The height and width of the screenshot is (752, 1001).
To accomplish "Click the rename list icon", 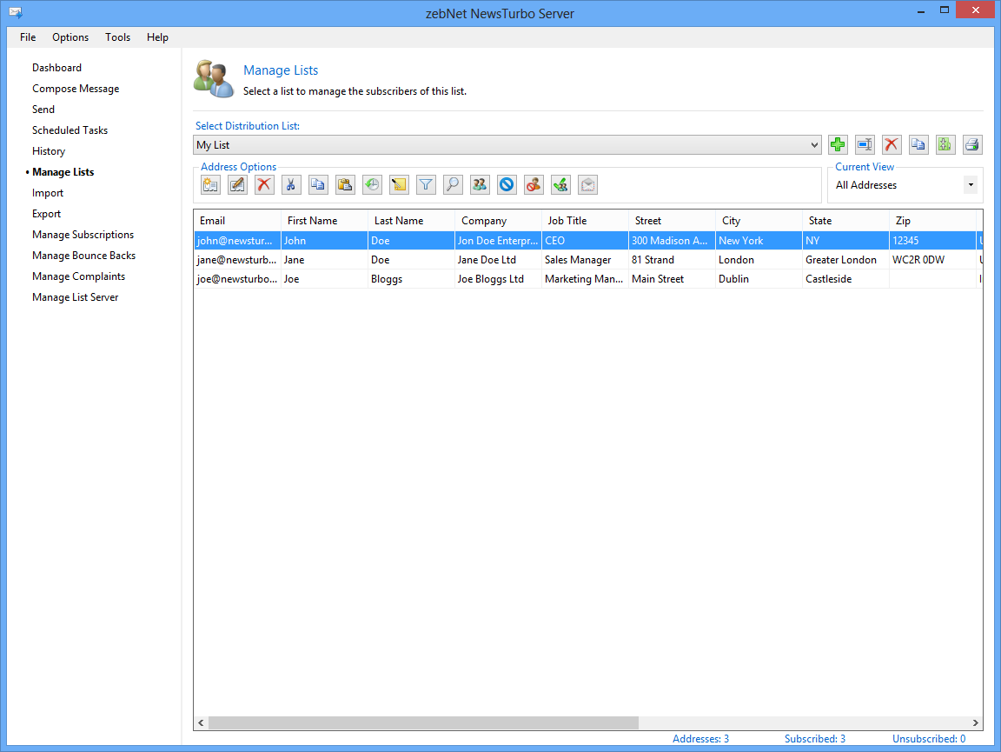I will [x=865, y=145].
